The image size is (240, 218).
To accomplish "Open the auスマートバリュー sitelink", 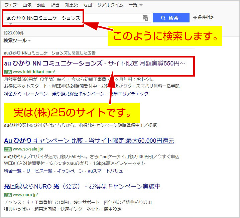I will click(x=108, y=171).
